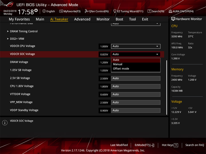Image resolution: width=206 pixels, height=154 pixels.
Task: Choose Auto in the dropdown list
Action: pos(136,60)
